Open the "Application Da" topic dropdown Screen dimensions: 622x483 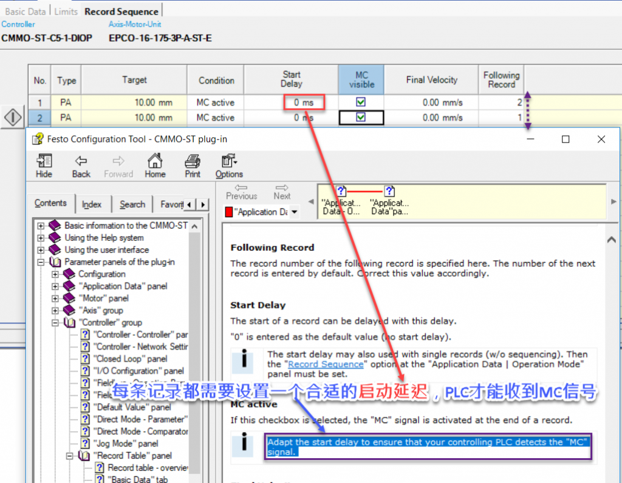coord(295,212)
